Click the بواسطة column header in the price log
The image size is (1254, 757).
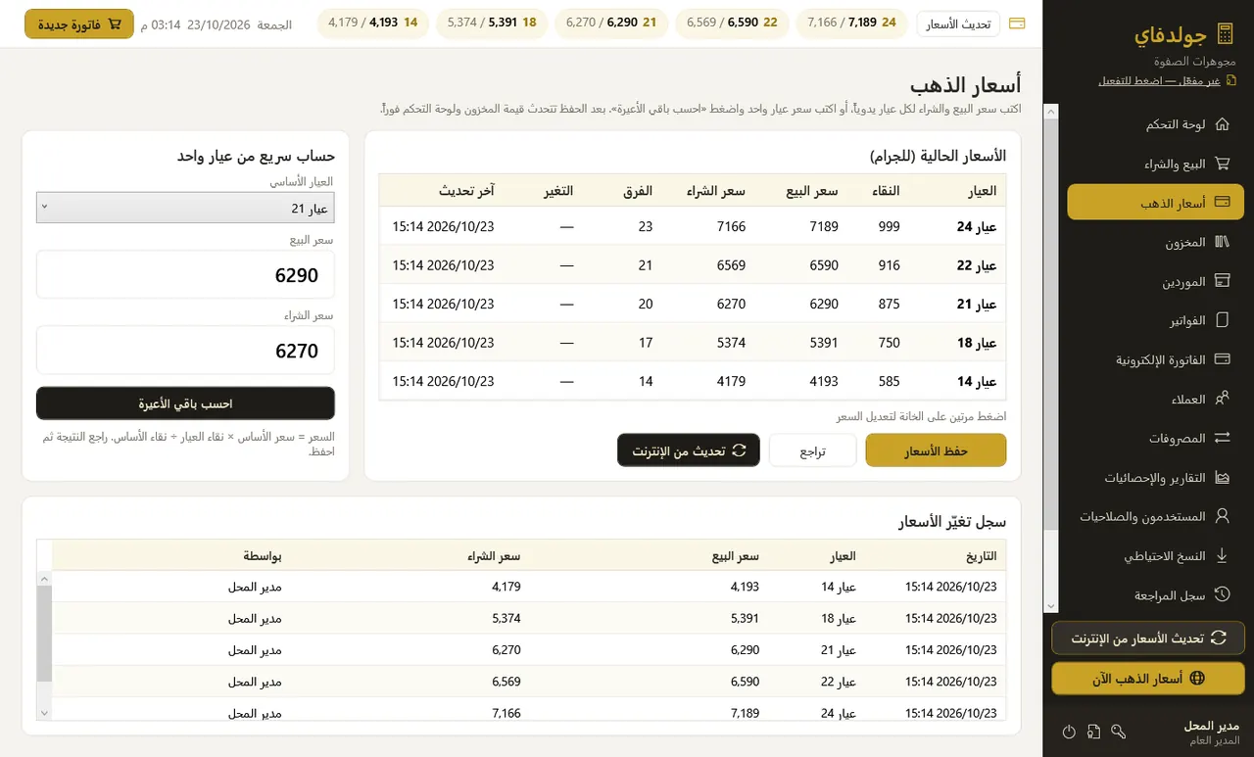[263, 556]
